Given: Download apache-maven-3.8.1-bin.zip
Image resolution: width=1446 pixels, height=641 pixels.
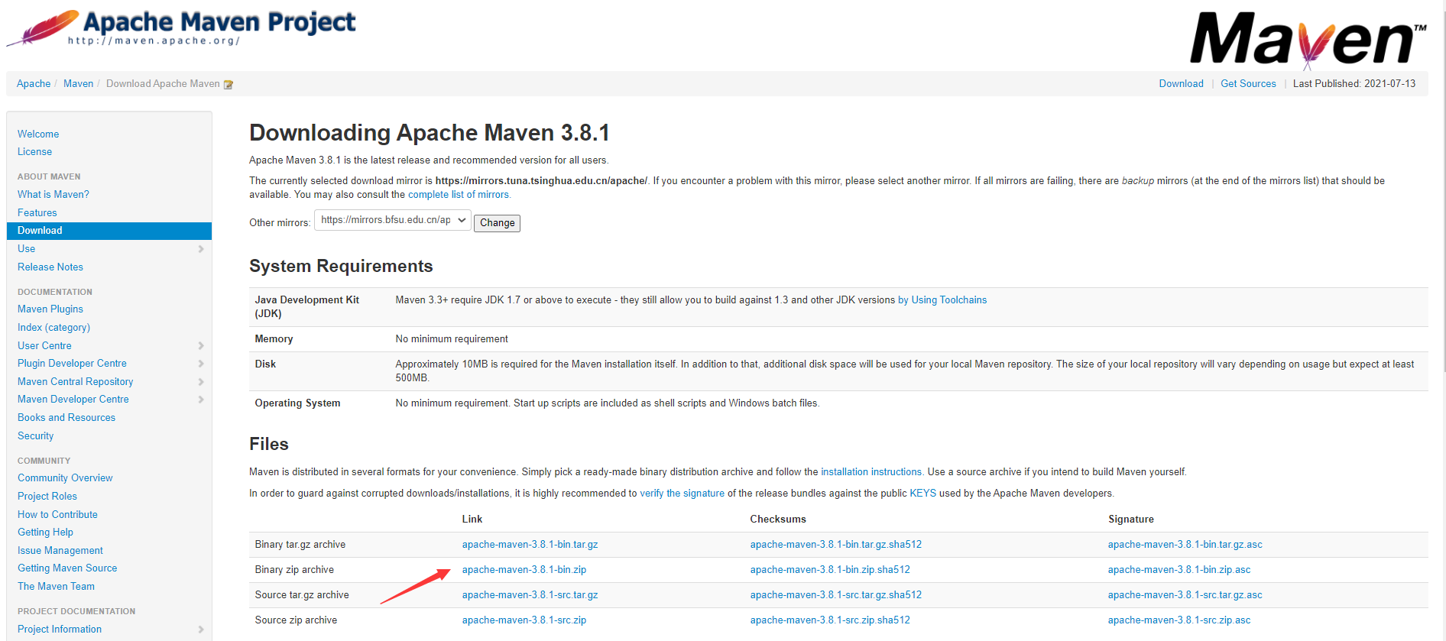Looking at the screenshot, I should (524, 570).
